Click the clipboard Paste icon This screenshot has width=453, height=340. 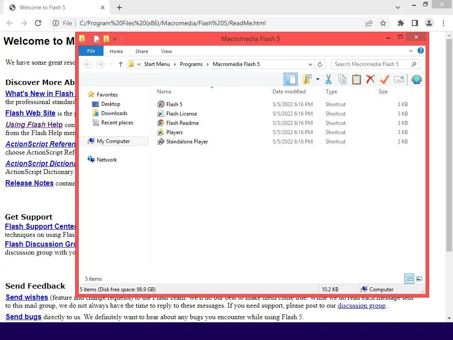(x=356, y=79)
